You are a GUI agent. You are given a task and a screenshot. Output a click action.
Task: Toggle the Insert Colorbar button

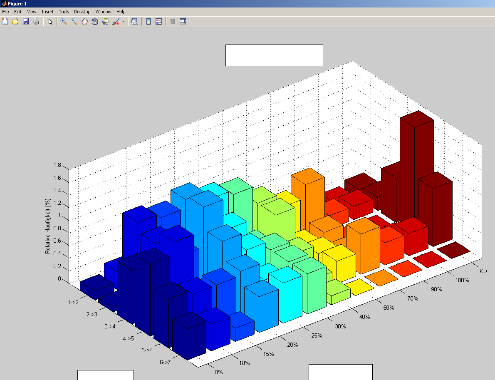click(148, 21)
